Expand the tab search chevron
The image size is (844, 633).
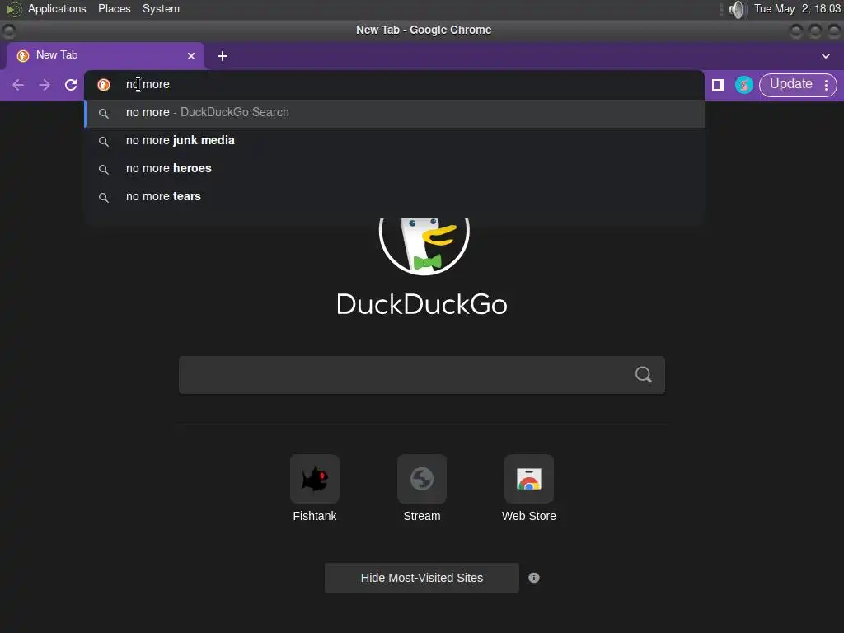[826, 56]
